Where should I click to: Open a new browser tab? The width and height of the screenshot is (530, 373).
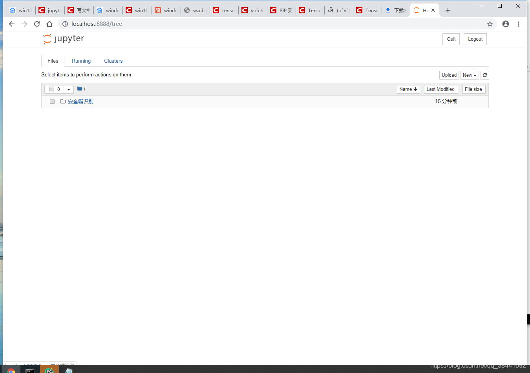[448, 10]
